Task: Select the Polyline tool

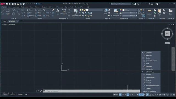Action: 8,12
